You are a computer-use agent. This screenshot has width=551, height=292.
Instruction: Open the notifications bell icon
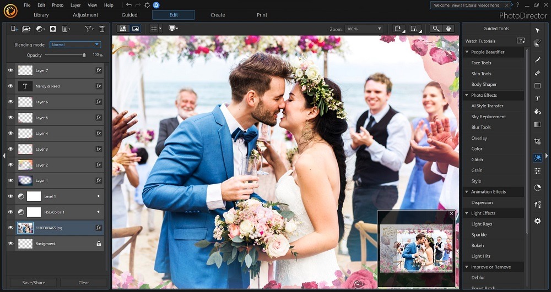157,5
